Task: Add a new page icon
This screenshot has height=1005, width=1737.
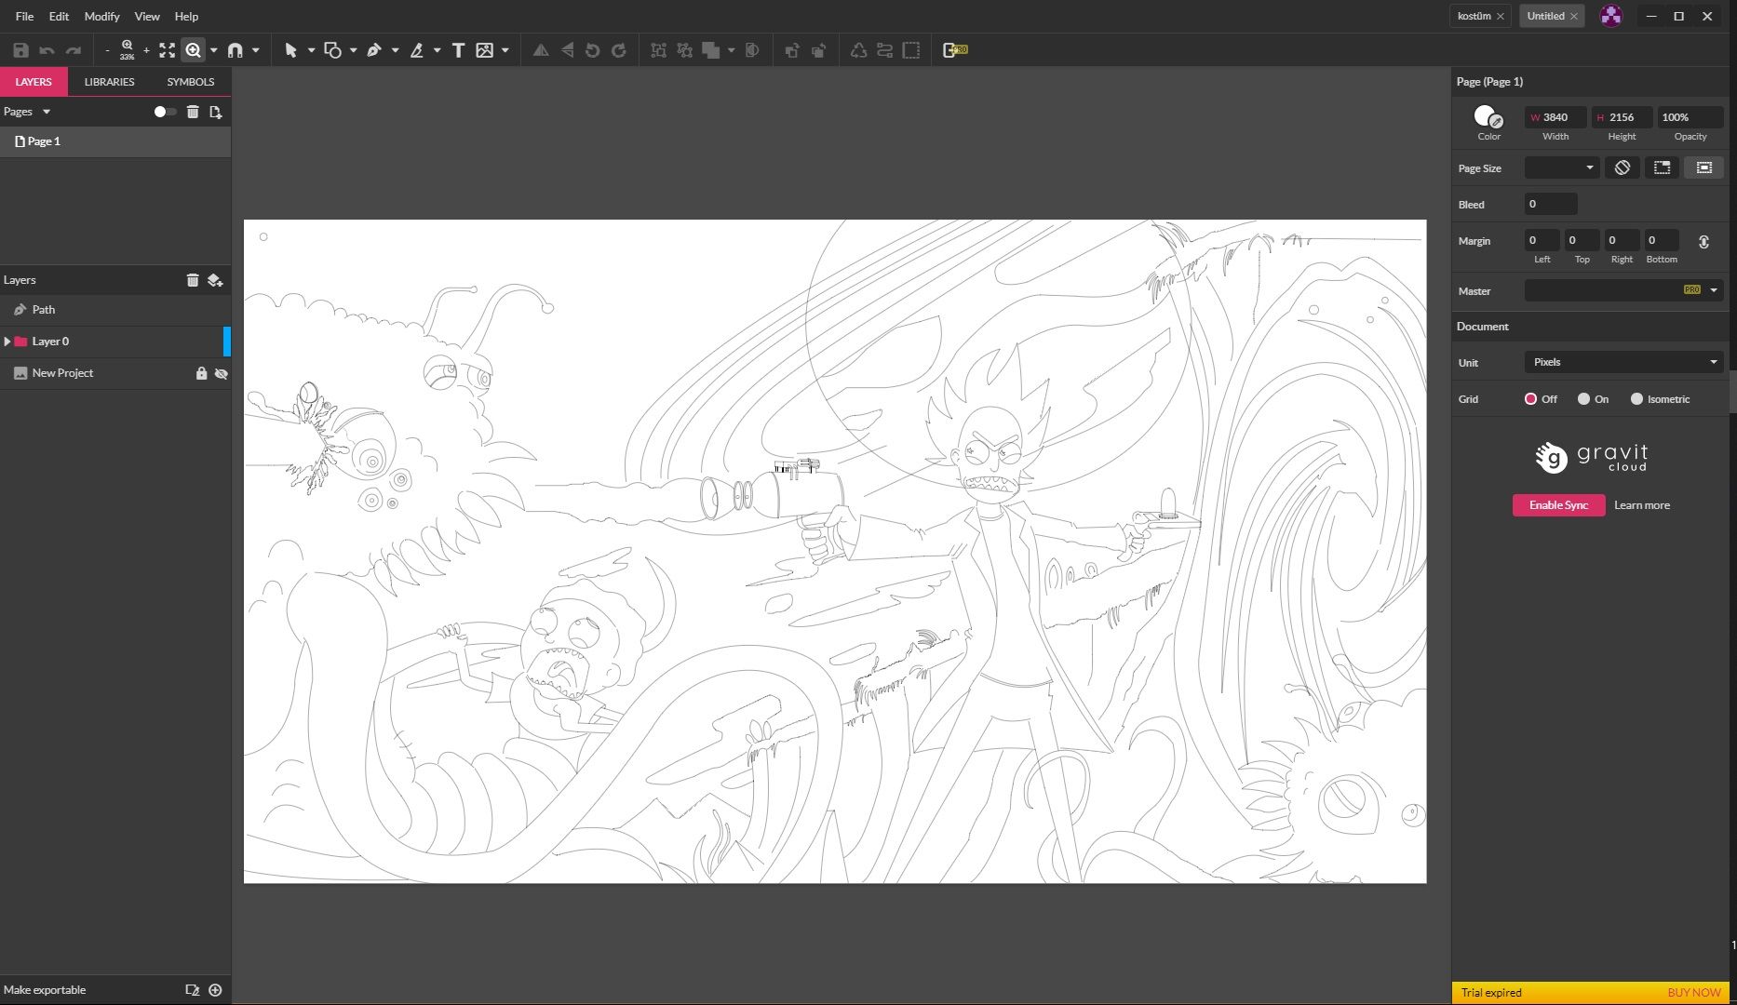Action: [x=215, y=112]
